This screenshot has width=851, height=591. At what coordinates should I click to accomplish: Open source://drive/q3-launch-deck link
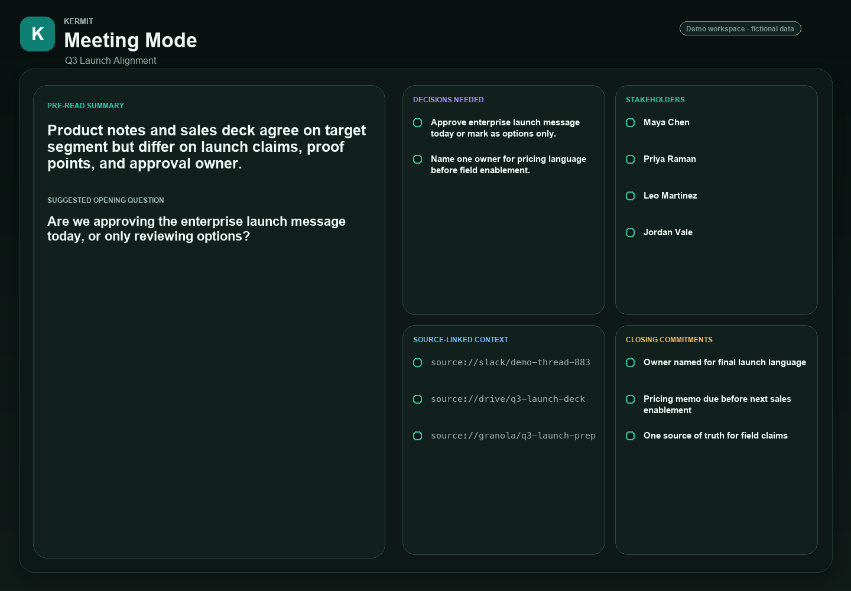point(508,399)
